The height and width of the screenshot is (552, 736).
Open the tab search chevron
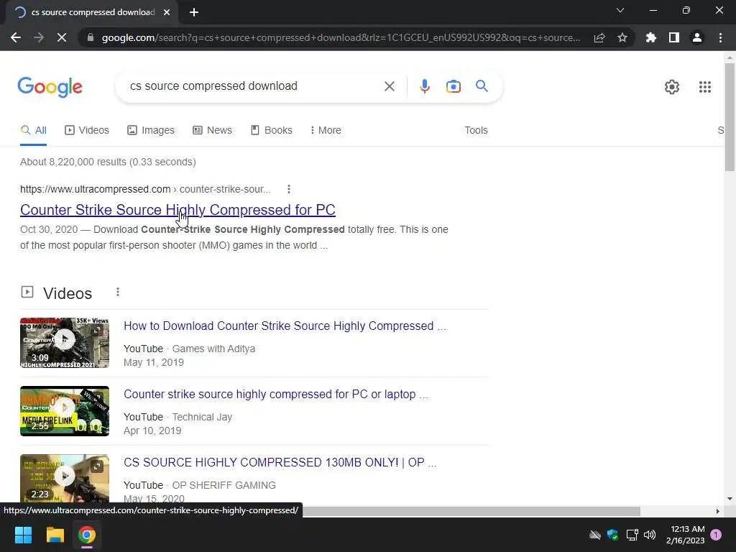[620, 10]
